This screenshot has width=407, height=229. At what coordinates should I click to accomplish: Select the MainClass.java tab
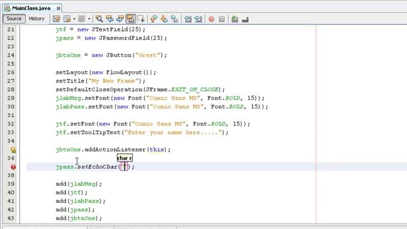pyautogui.click(x=31, y=8)
